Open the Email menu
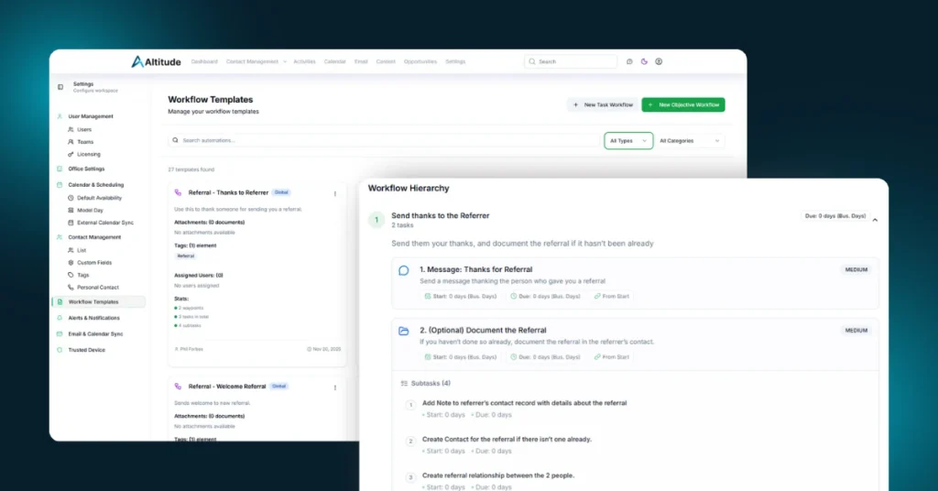The width and height of the screenshot is (938, 491). 361,61
